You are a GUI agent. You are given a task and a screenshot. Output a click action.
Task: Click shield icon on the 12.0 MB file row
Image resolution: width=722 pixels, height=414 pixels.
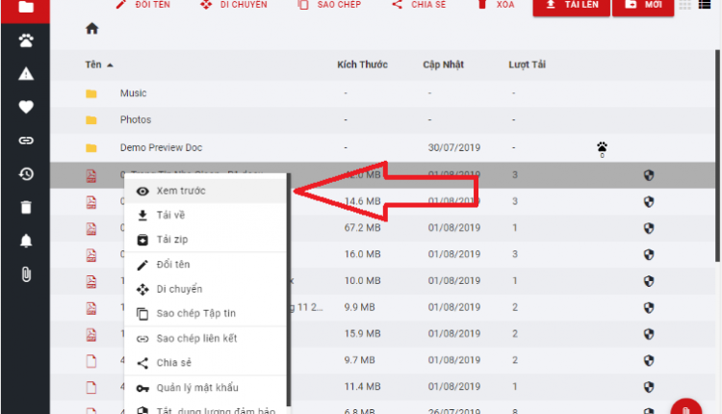click(649, 175)
